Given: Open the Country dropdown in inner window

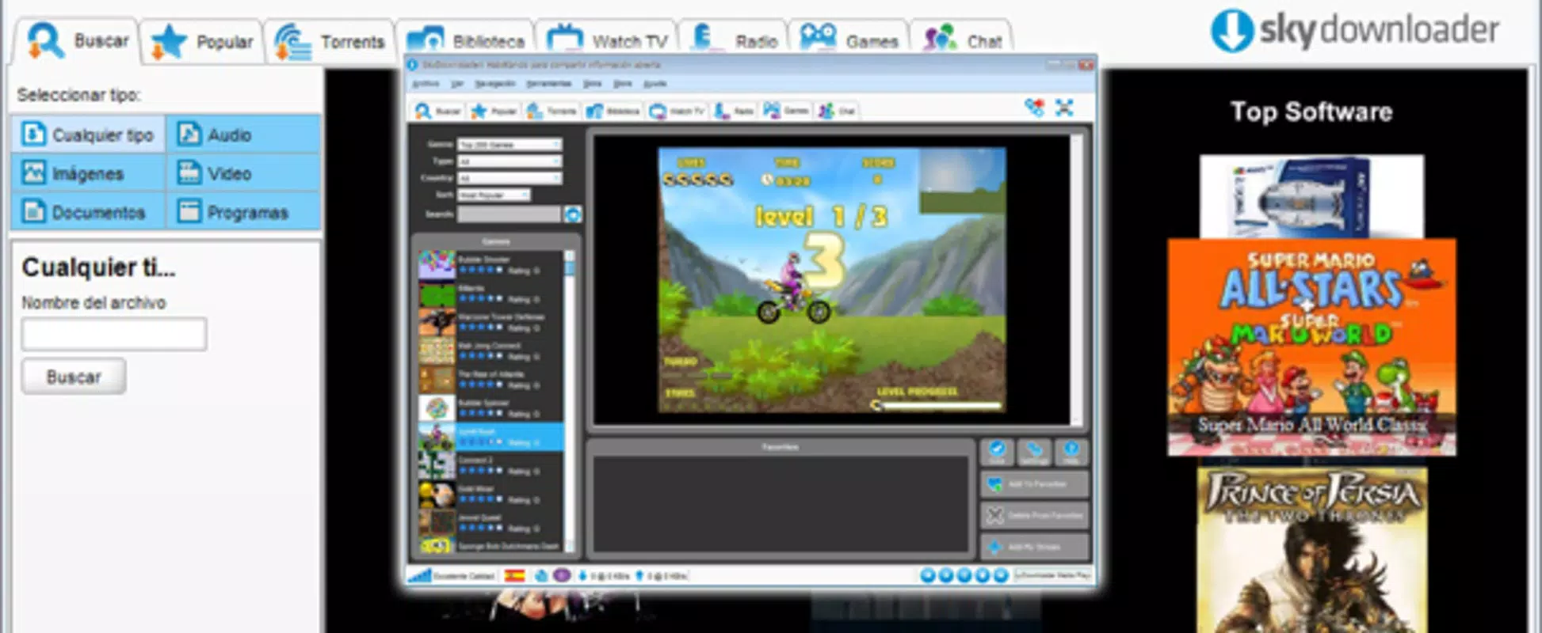Looking at the screenshot, I should (x=510, y=178).
